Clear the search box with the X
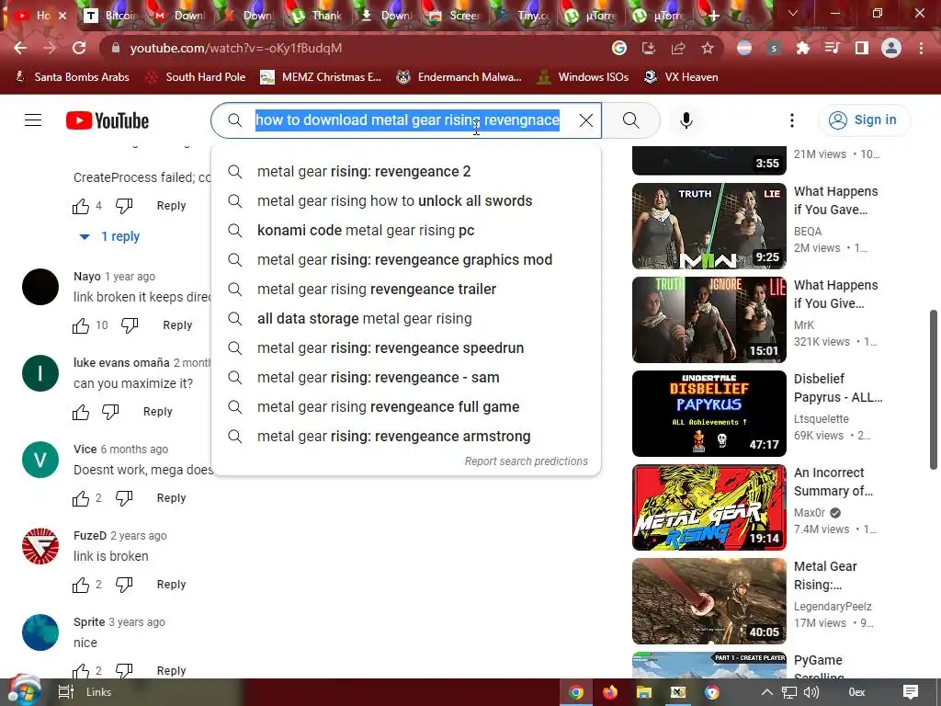Viewport: 941px width, 706px height. 585,120
